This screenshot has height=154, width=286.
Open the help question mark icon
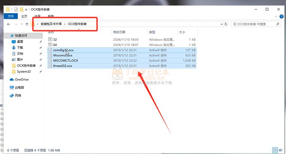[x=281, y=16]
